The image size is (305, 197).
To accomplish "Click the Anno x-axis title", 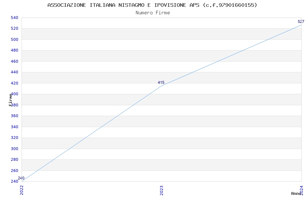I will coord(296,193).
